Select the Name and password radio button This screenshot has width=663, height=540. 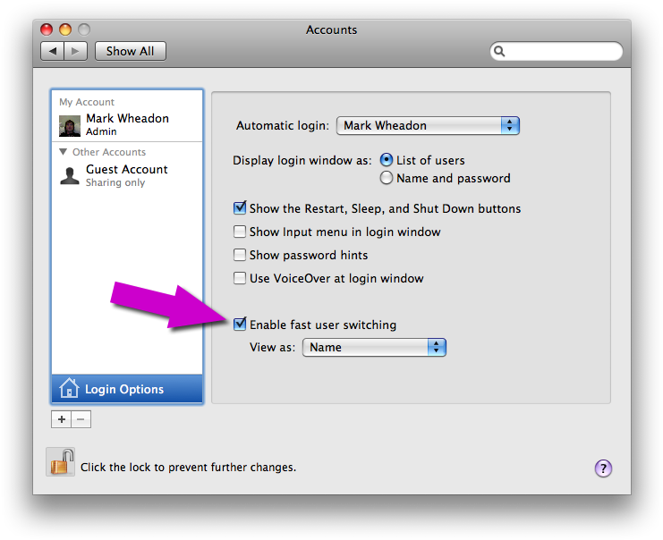(x=386, y=178)
